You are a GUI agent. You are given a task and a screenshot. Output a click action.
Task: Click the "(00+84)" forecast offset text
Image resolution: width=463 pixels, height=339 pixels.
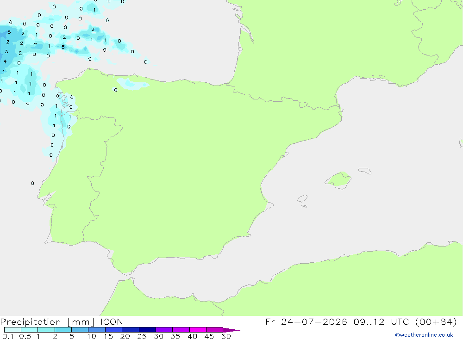pyautogui.click(x=436, y=321)
